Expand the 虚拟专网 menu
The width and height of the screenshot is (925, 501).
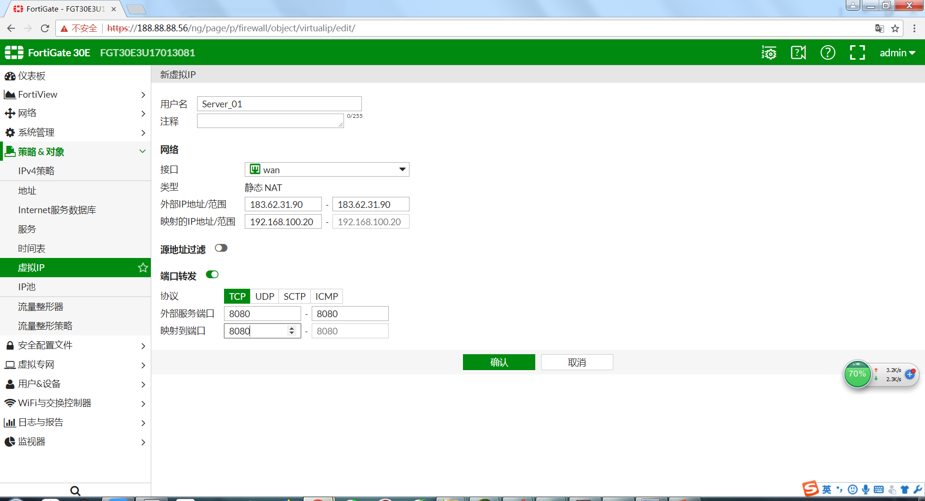click(75, 364)
